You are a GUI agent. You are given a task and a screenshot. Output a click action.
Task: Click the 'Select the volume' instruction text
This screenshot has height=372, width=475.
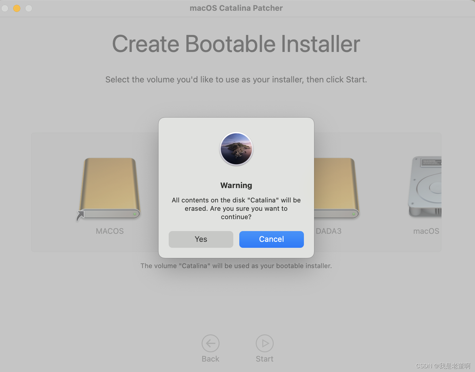click(x=236, y=79)
